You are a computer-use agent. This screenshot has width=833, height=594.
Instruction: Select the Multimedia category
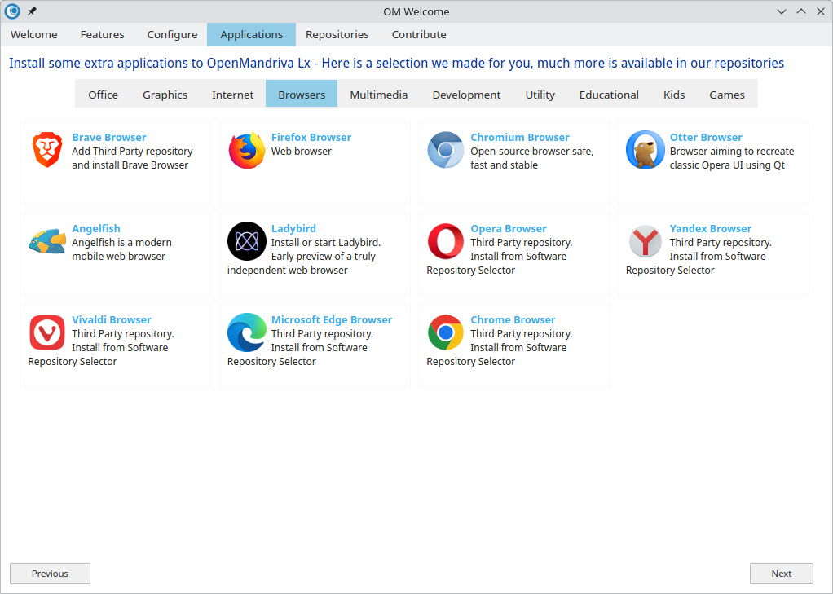(379, 95)
